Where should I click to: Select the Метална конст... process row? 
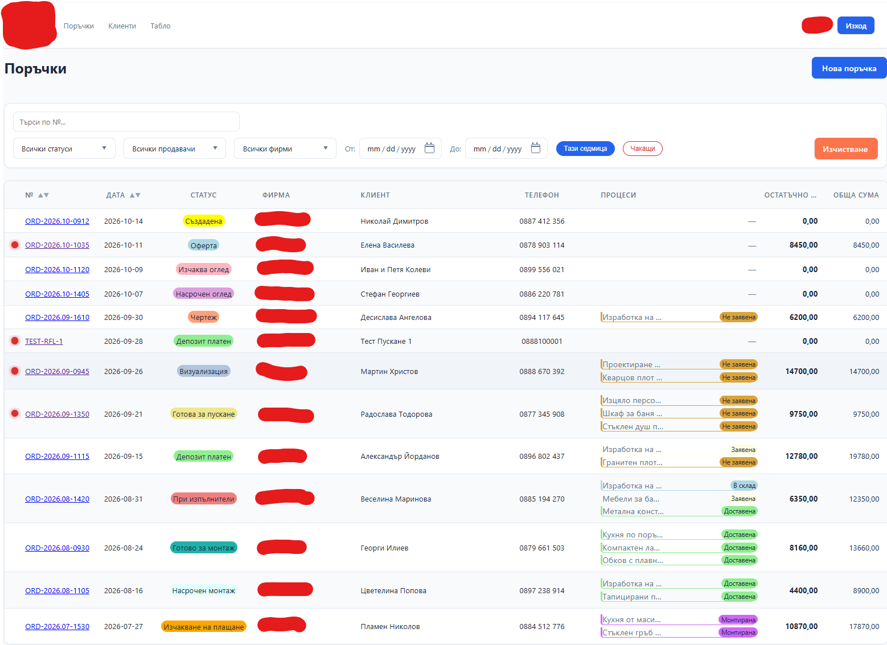[679, 511]
